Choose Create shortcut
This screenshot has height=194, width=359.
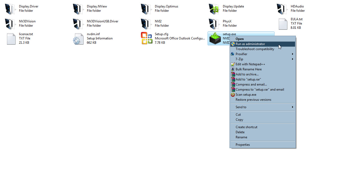(263, 127)
